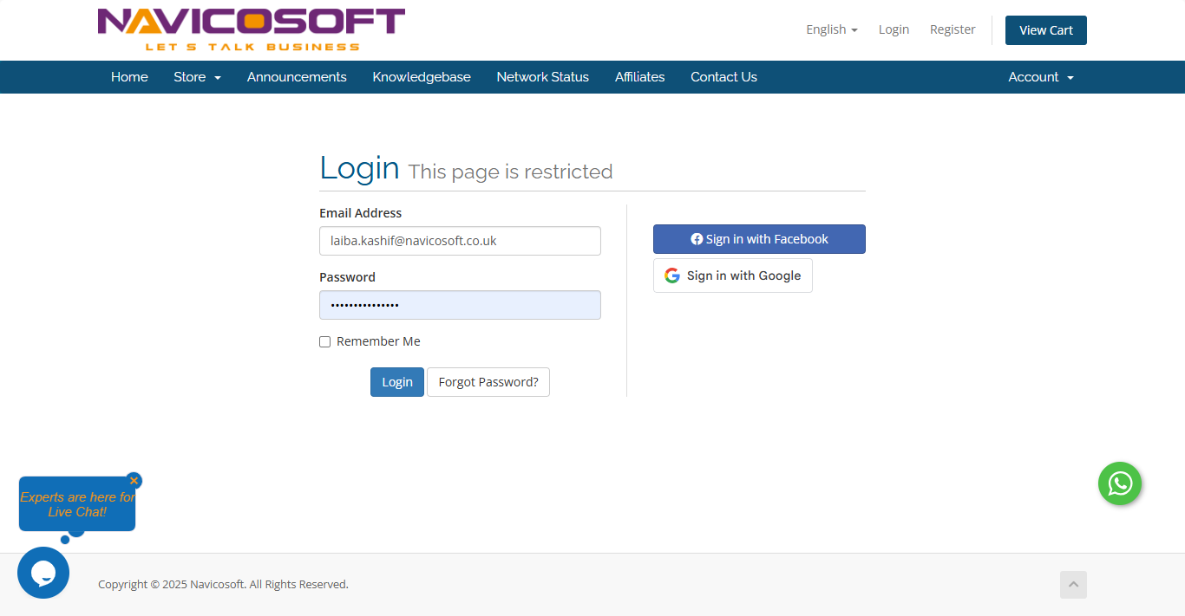Tick the Remember Me checkbox
The image size is (1185, 616).
[x=325, y=342]
